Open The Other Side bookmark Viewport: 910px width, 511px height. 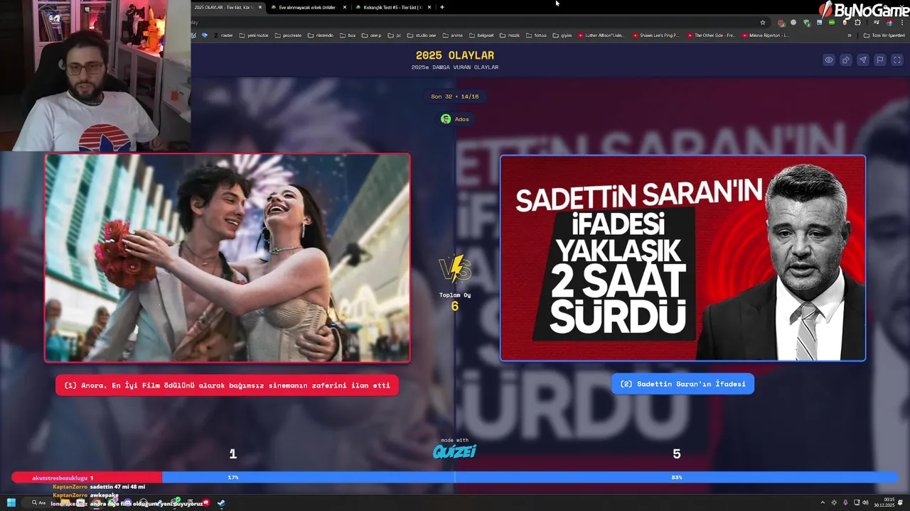point(711,35)
